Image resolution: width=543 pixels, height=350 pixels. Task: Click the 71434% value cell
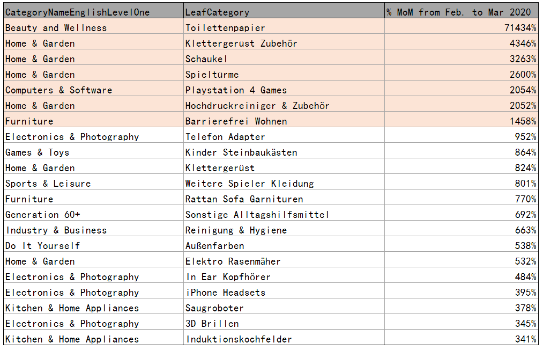tap(519, 28)
